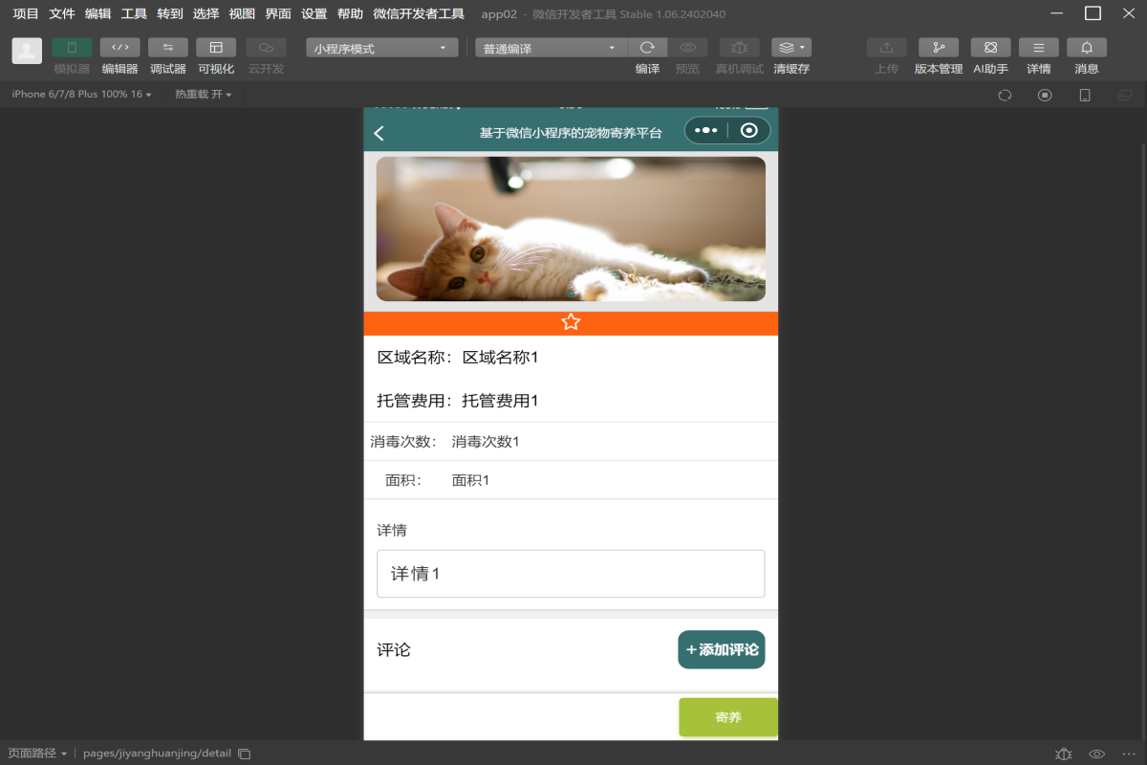The height and width of the screenshot is (765, 1147).
Task: Open the 工具 menu
Action: click(x=134, y=13)
